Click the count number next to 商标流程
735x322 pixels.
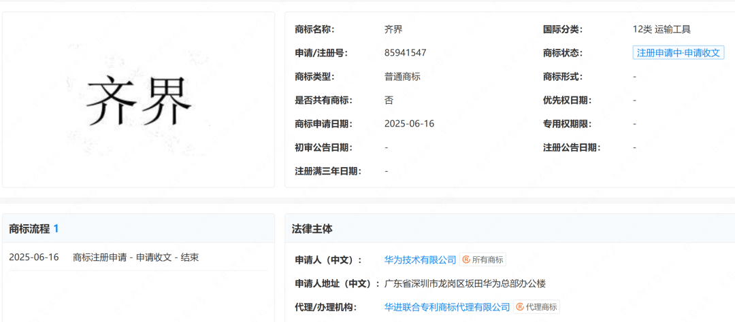pos(56,229)
